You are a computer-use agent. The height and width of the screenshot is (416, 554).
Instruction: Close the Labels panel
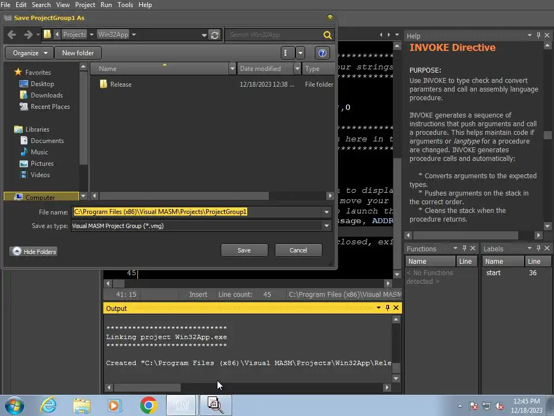click(x=547, y=248)
